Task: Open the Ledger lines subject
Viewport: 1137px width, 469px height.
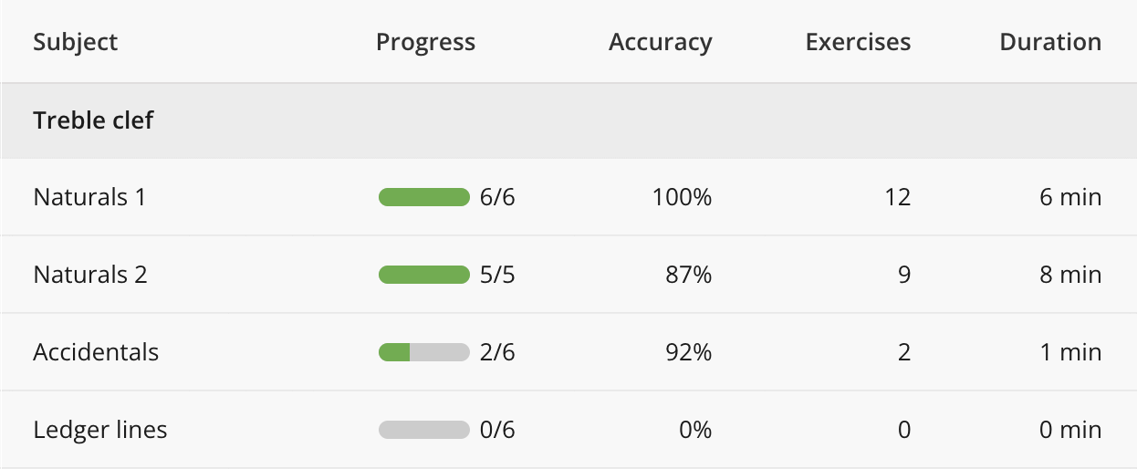Action: [100, 430]
